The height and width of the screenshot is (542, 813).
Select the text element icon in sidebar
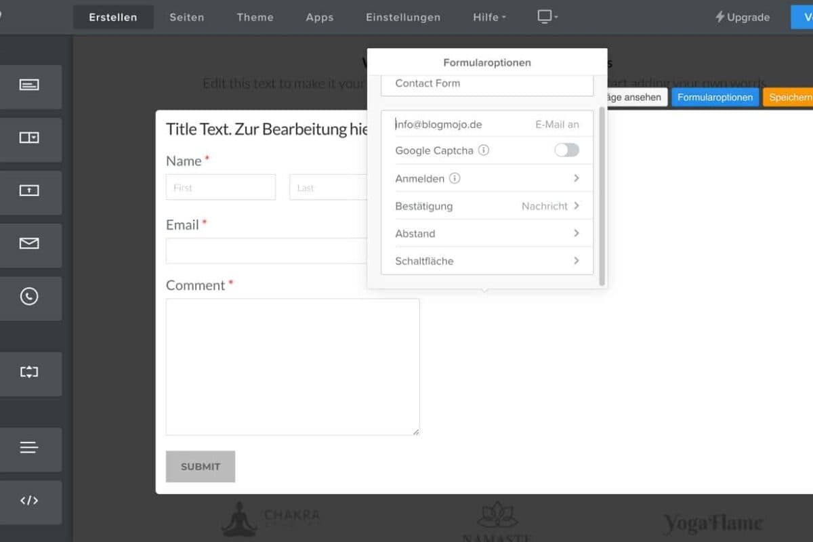[30, 87]
